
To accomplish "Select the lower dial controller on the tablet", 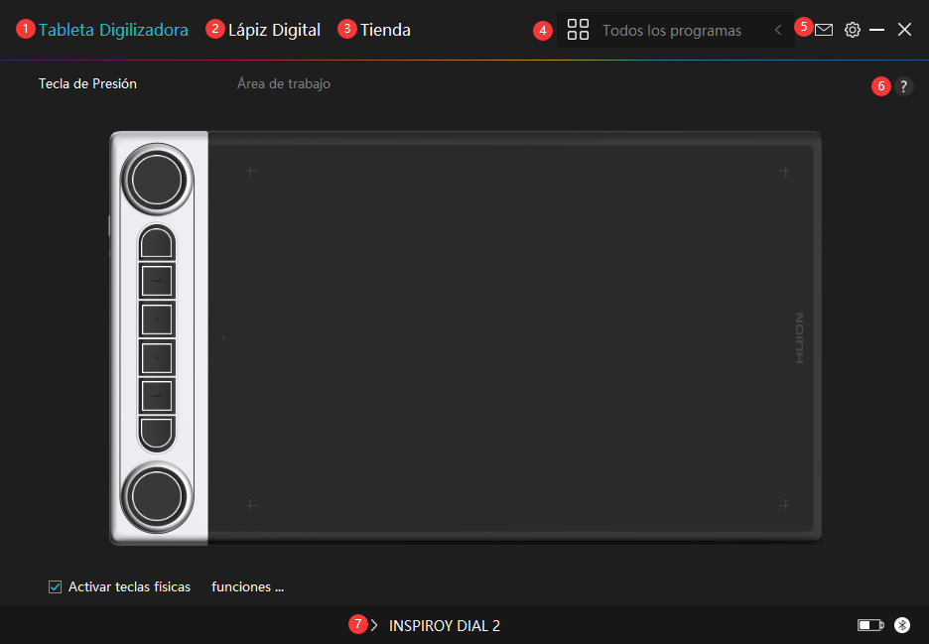I will pos(157,494).
